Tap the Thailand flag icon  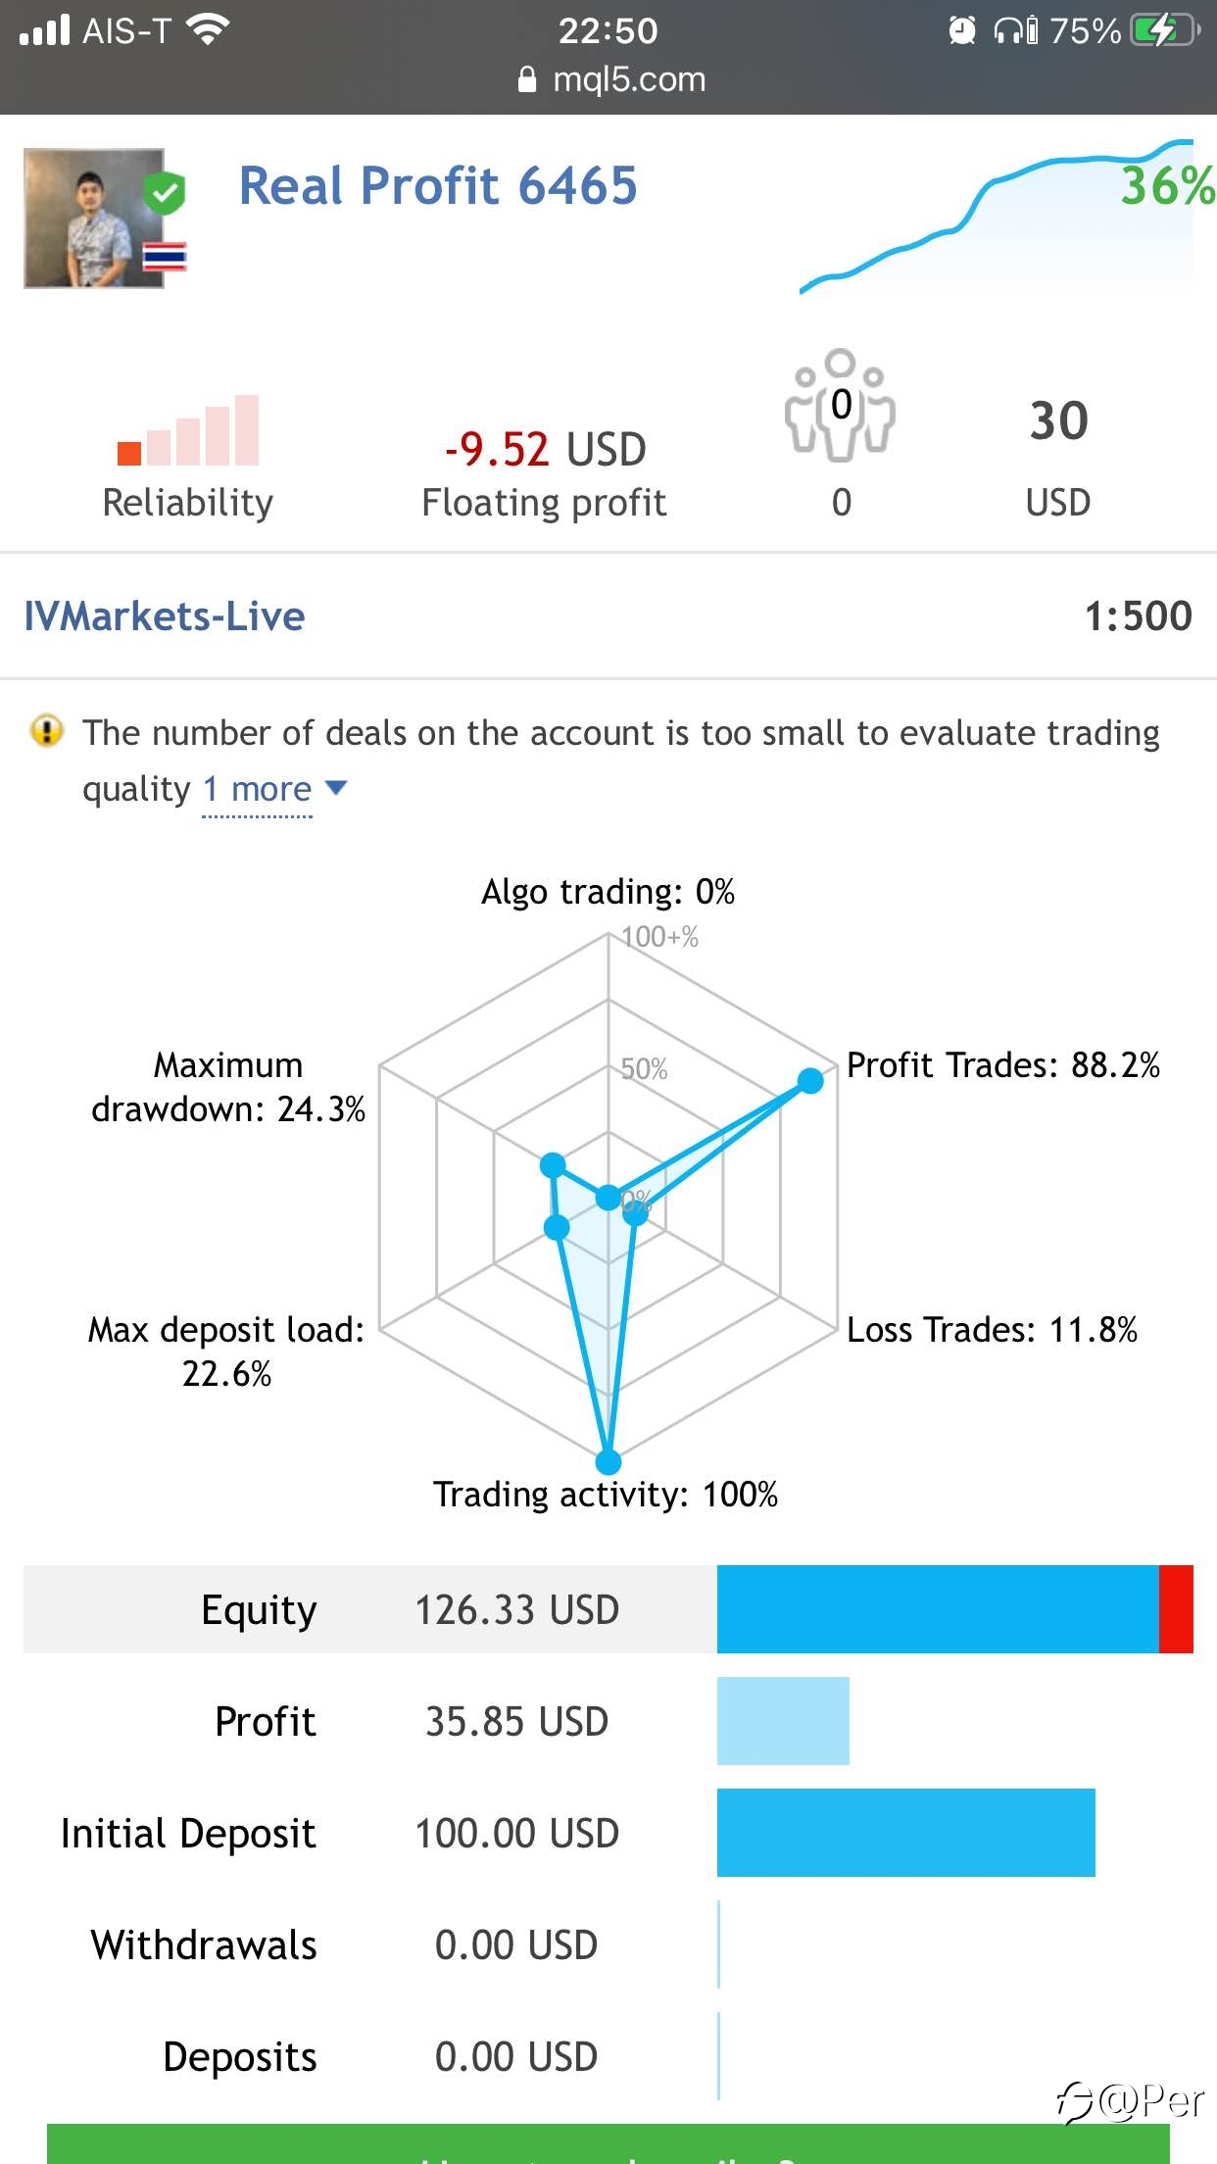(165, 257)
